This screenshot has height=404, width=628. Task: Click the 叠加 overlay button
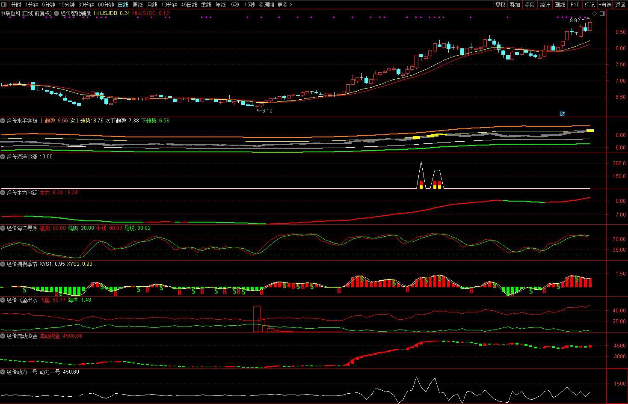click(x=515, y=5)
